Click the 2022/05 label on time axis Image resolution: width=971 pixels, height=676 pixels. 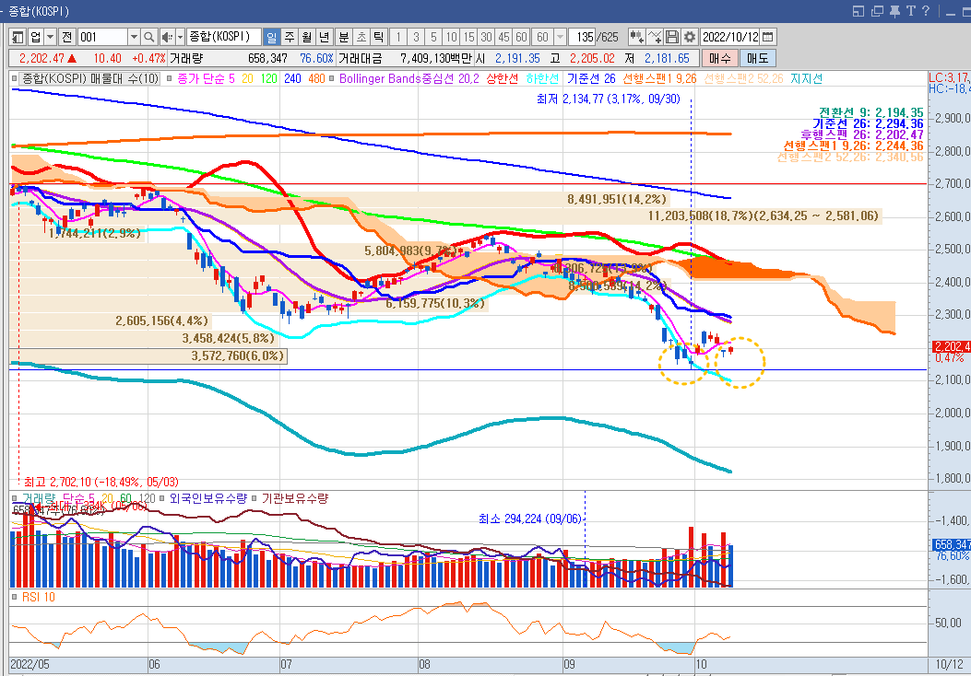(30, 665)
